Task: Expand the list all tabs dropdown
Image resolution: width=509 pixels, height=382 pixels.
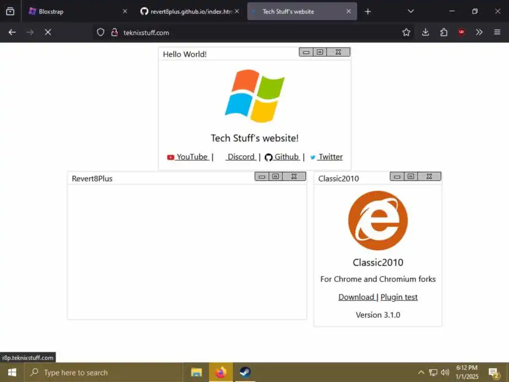Action: tap(411, 11)
